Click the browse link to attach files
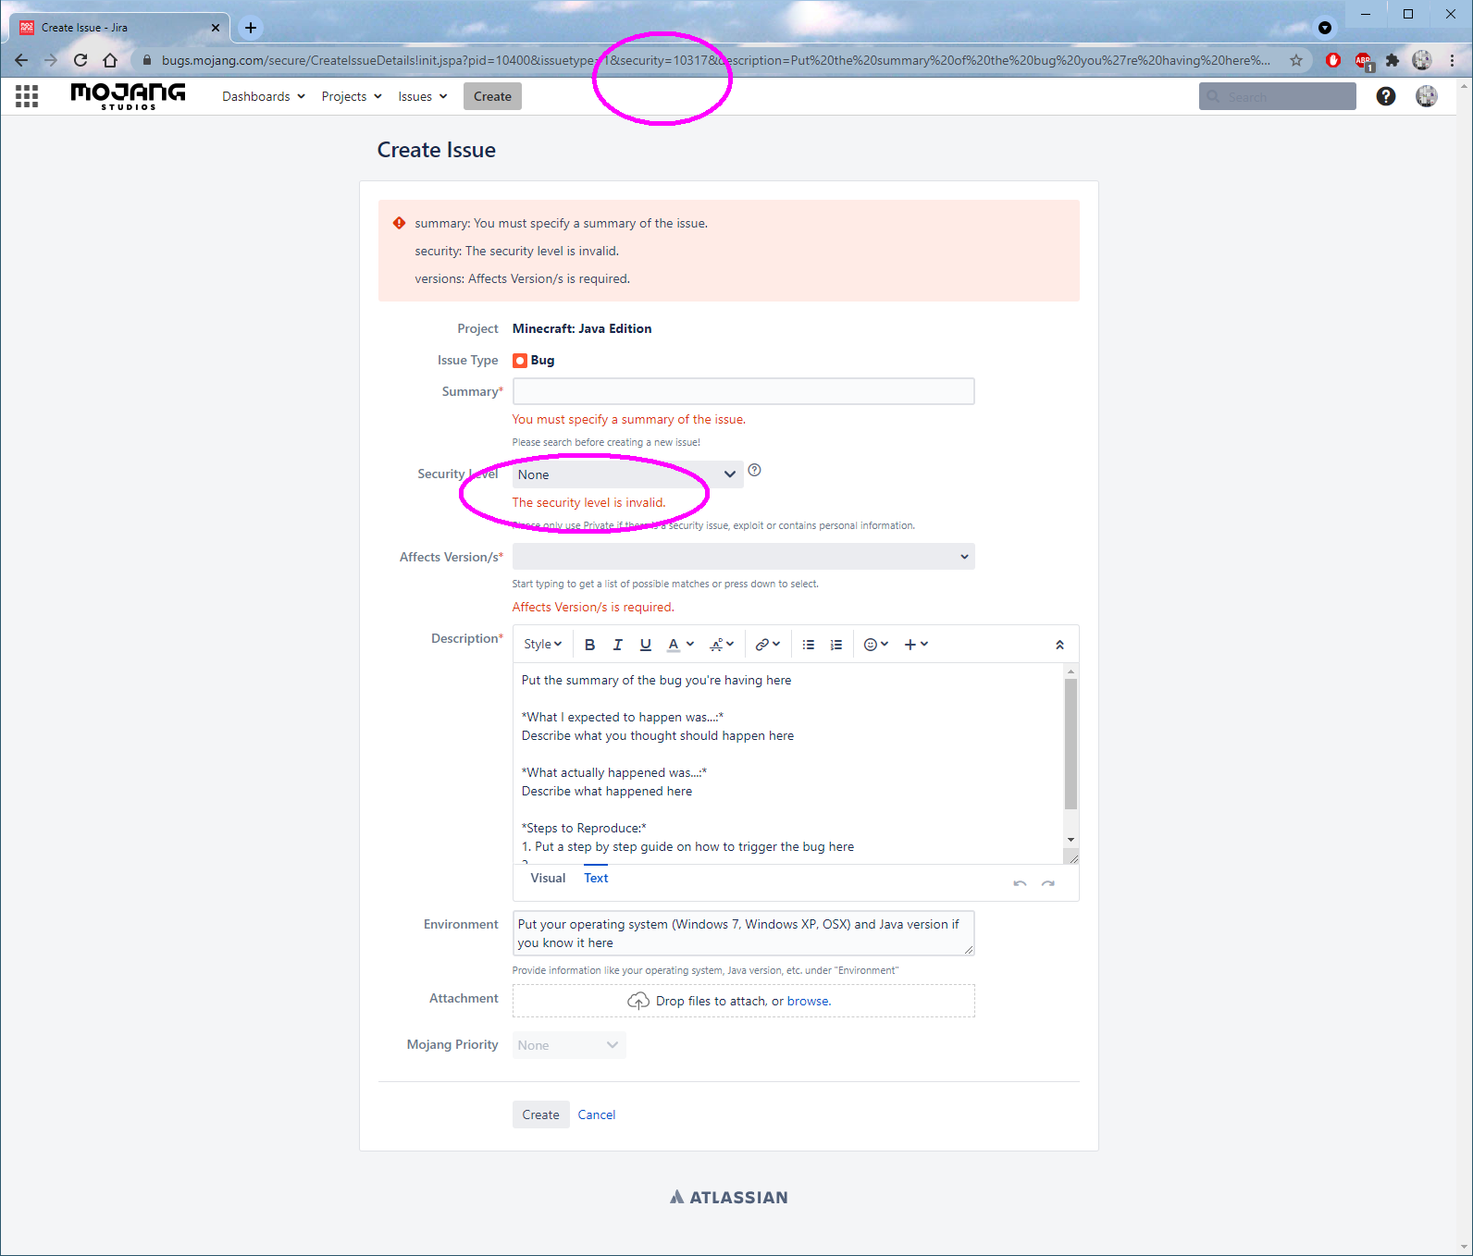 809,1001
